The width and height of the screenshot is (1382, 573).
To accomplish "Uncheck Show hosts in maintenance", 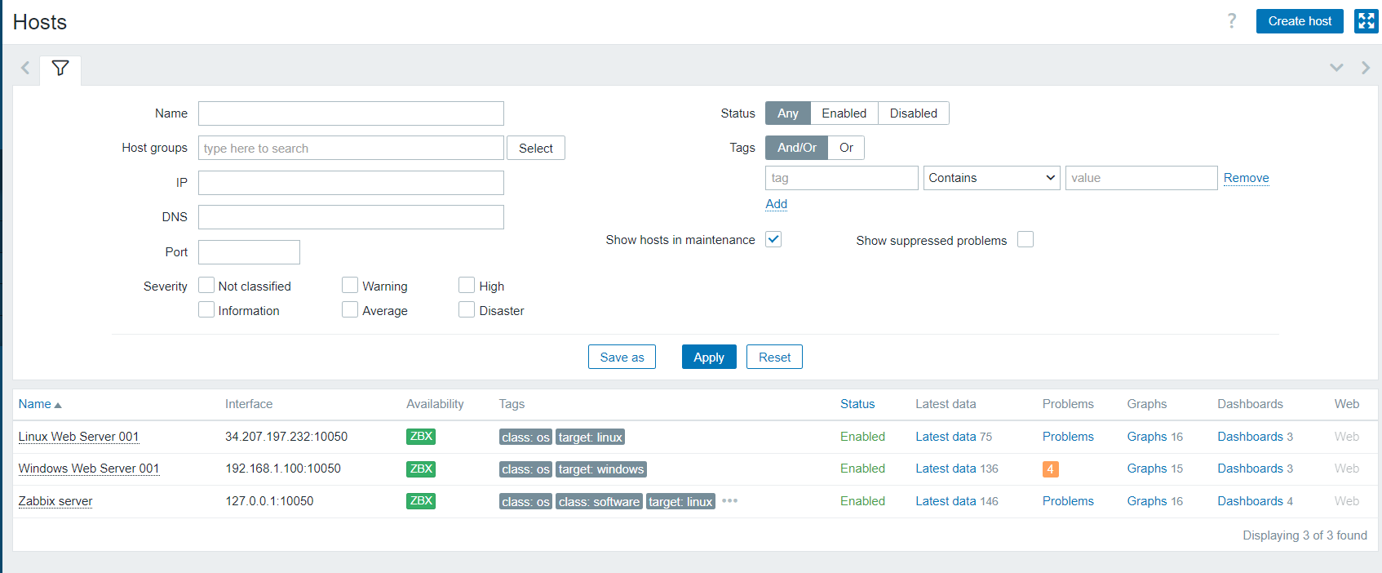I will (773, 239).
